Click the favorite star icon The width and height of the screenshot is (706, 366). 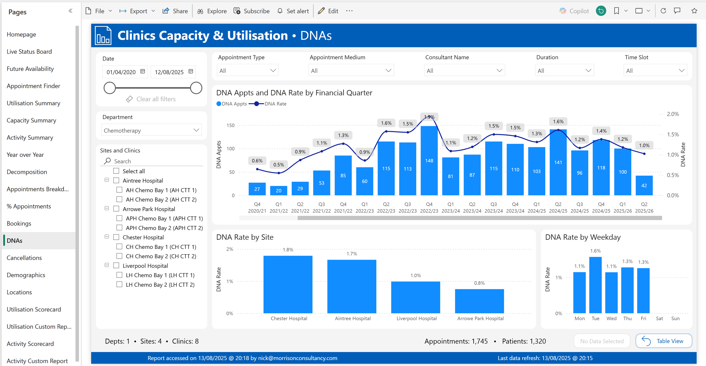[x=694, y=11]
